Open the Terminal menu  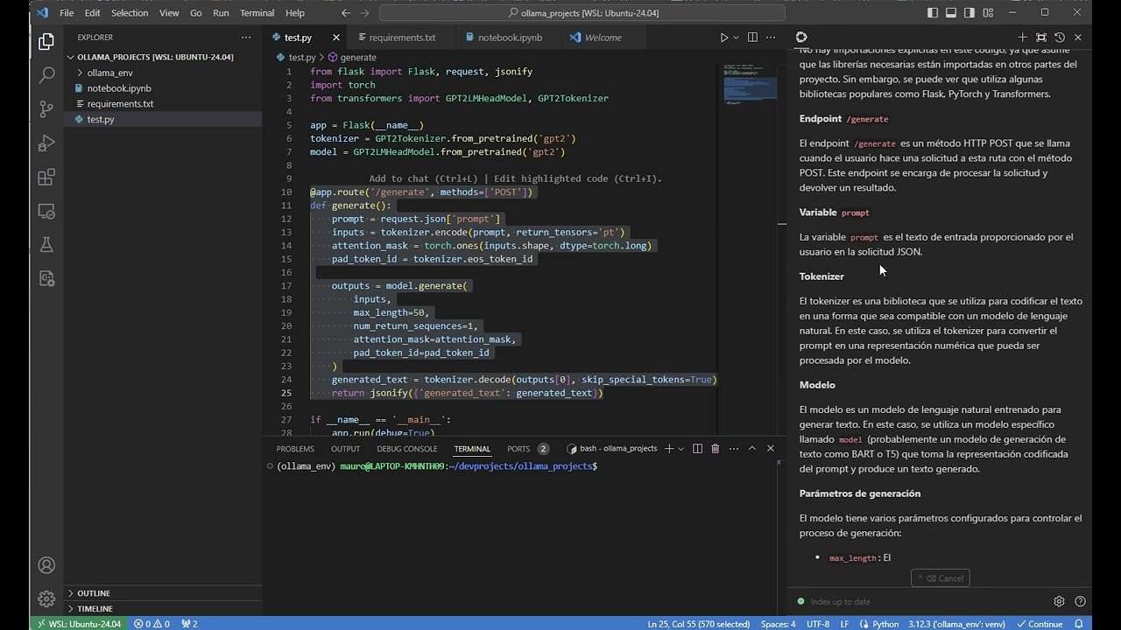click(x=257, y=13)
